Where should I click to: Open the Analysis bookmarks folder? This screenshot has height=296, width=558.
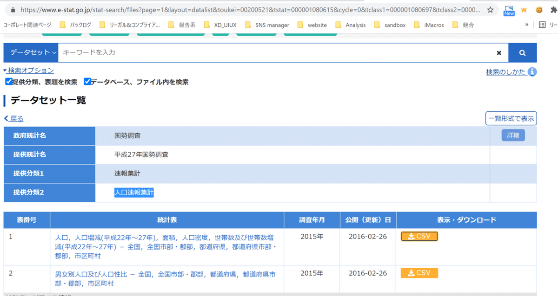[355, 24]
